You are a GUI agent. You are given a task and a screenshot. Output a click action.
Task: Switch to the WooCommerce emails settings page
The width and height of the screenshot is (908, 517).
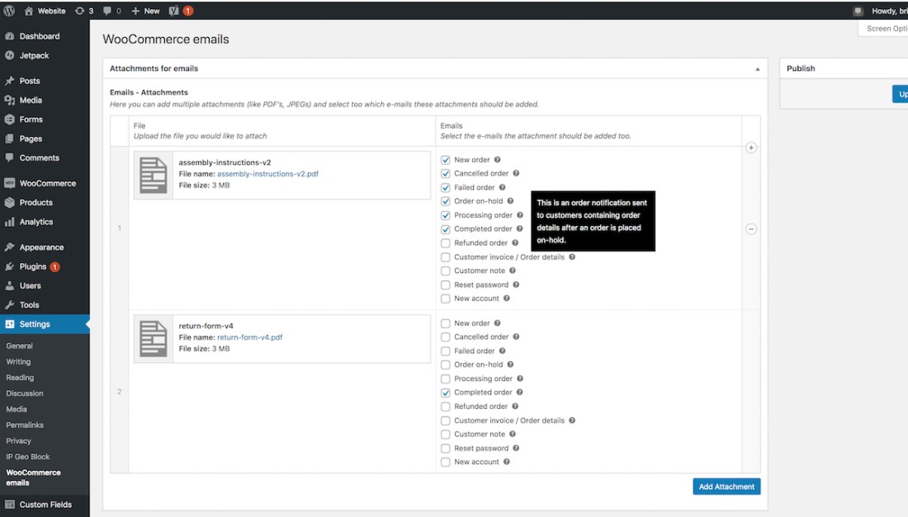[x=33, y=476]
